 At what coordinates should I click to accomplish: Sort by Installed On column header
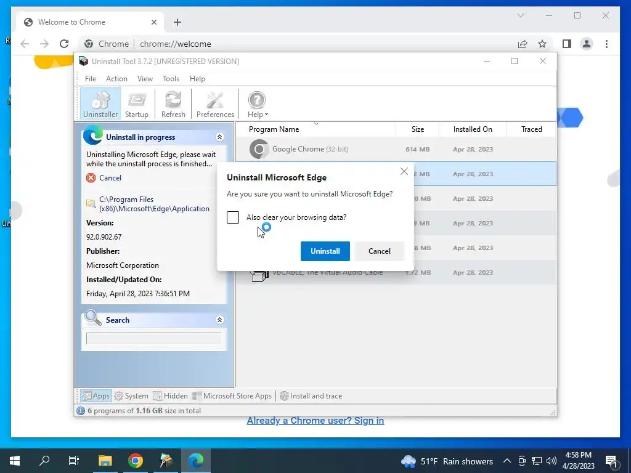(x=473, y=129)
